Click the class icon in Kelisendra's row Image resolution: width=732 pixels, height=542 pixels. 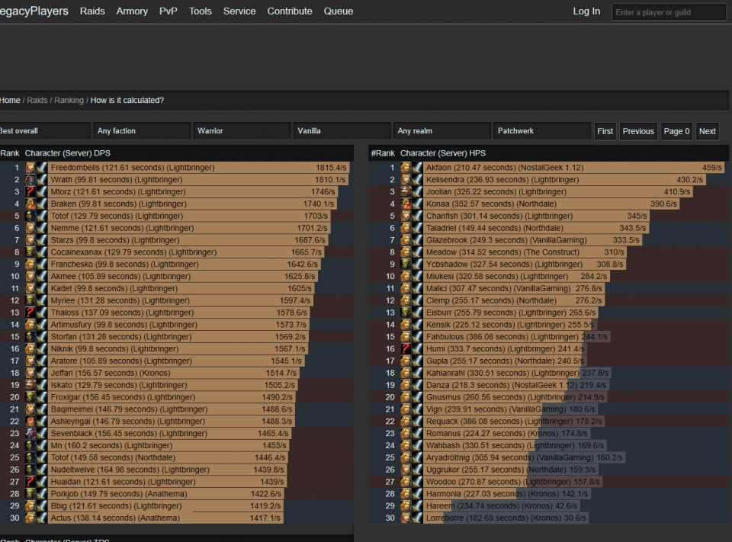(417, 180)
